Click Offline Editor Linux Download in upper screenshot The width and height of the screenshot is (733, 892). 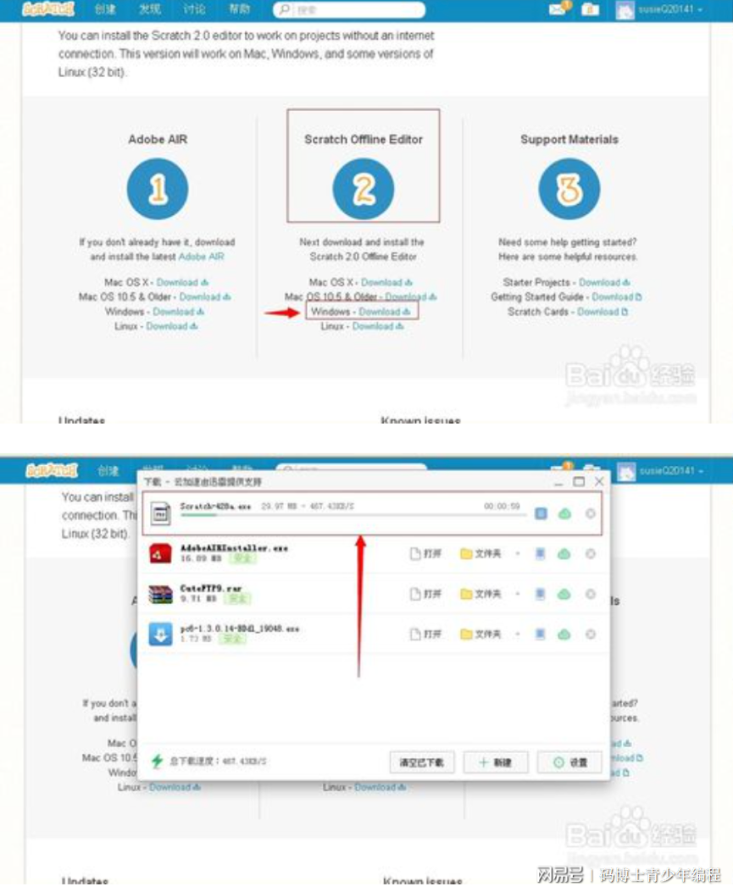pos(378,326)
